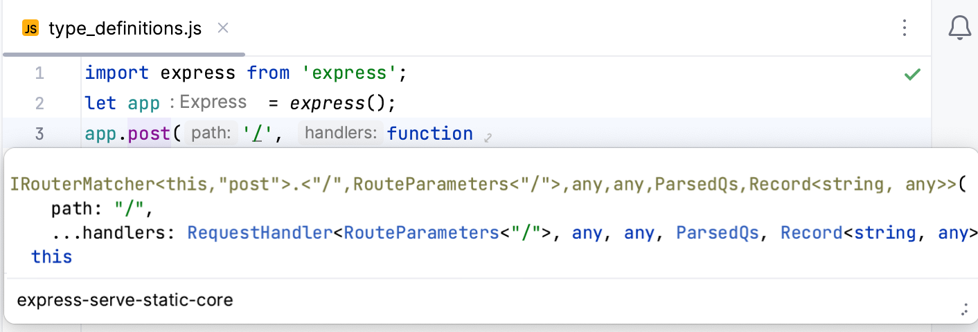Click the ': Express' type inlay hint

tap(208, 102)
